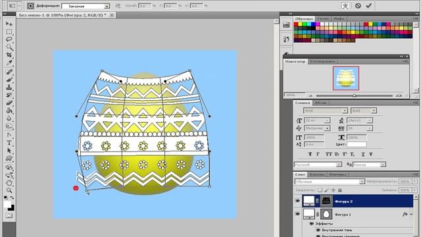The image size is (421, 237).
Task: Select the Clone Stamp tool
Action: (9, 88)
